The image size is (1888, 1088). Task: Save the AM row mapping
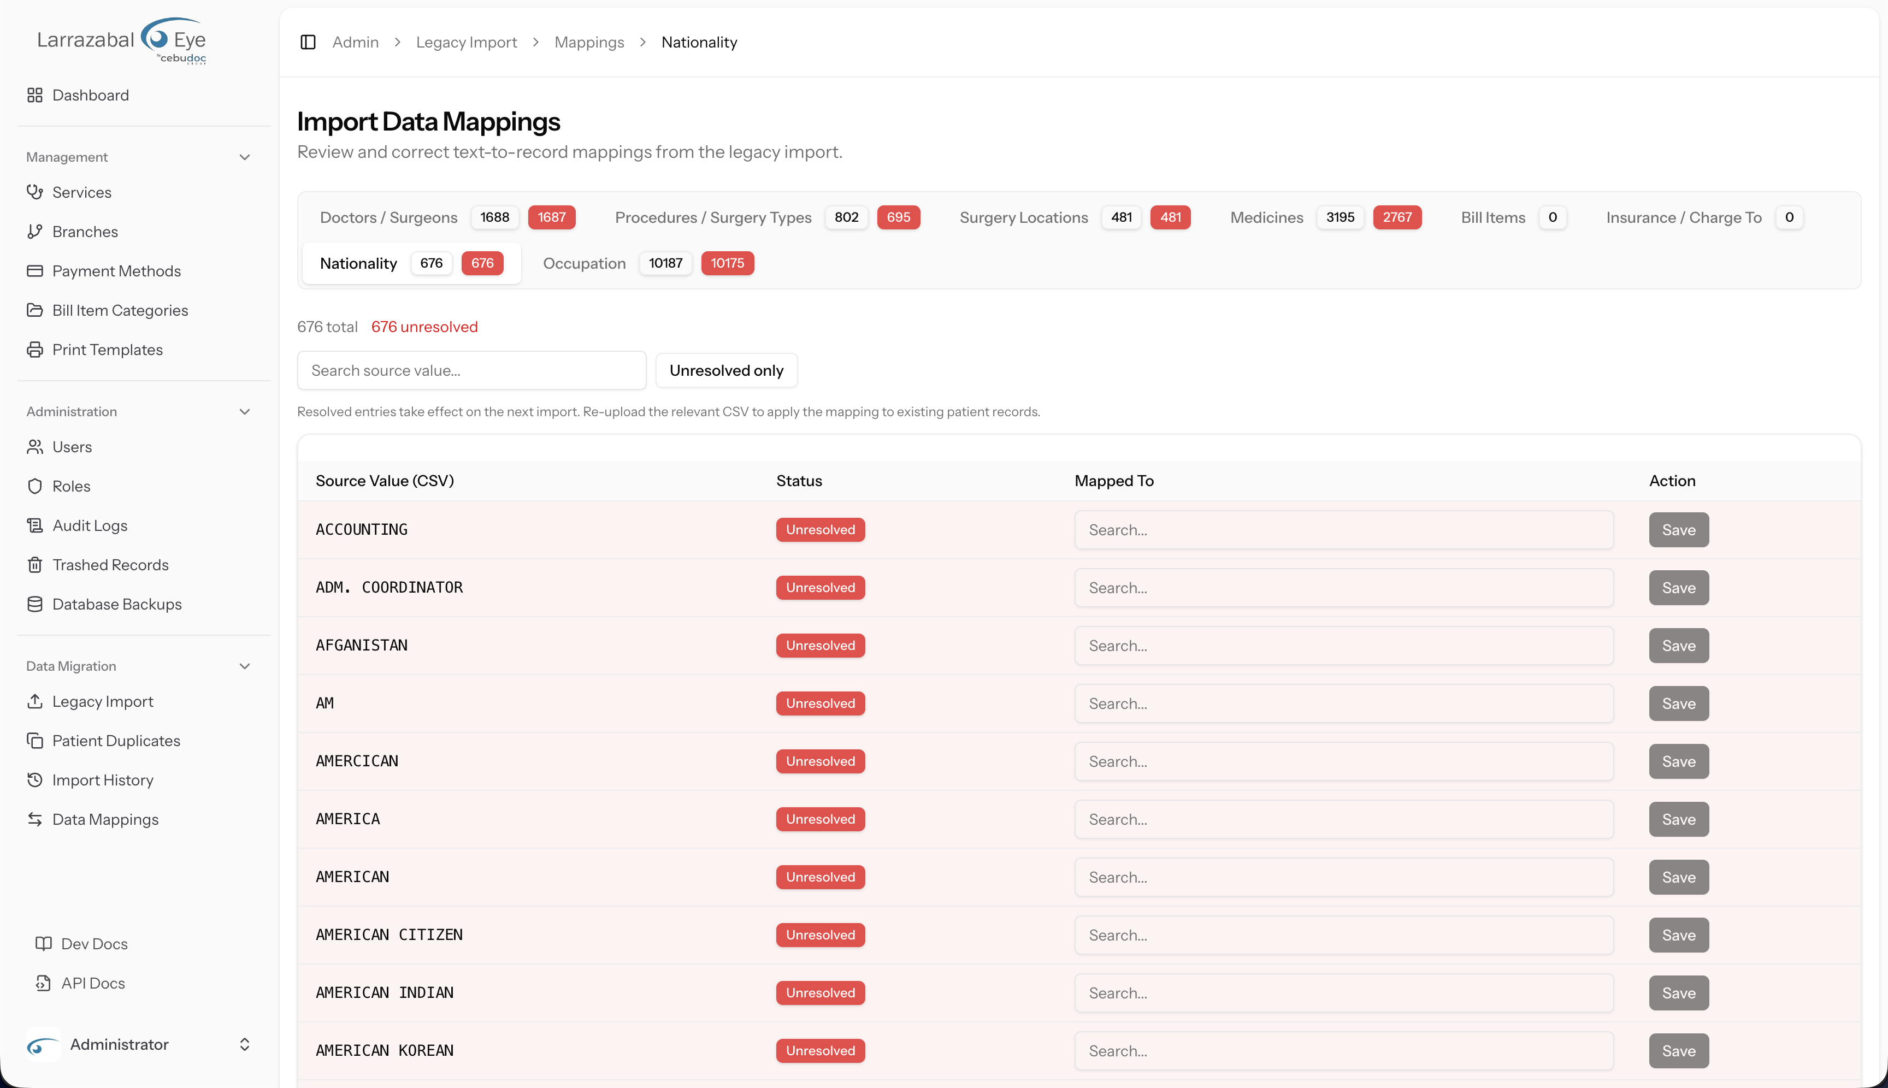[1679, 703]
